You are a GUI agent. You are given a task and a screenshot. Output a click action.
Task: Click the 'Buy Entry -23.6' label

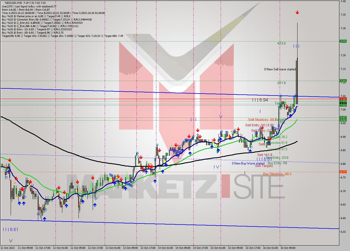278,157
